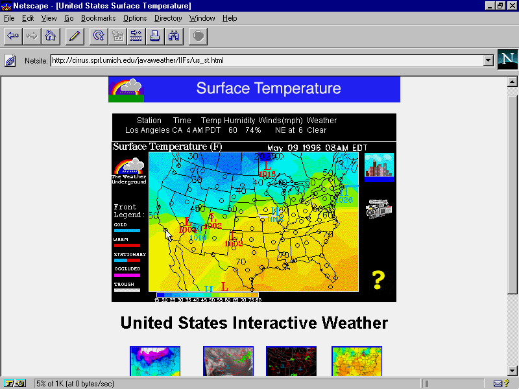Open the Directory menu

click(168, 18)
